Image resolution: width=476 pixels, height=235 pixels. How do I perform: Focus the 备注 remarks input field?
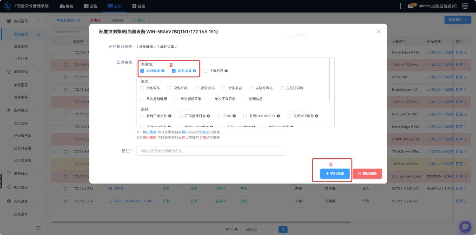tap(211, 151)
